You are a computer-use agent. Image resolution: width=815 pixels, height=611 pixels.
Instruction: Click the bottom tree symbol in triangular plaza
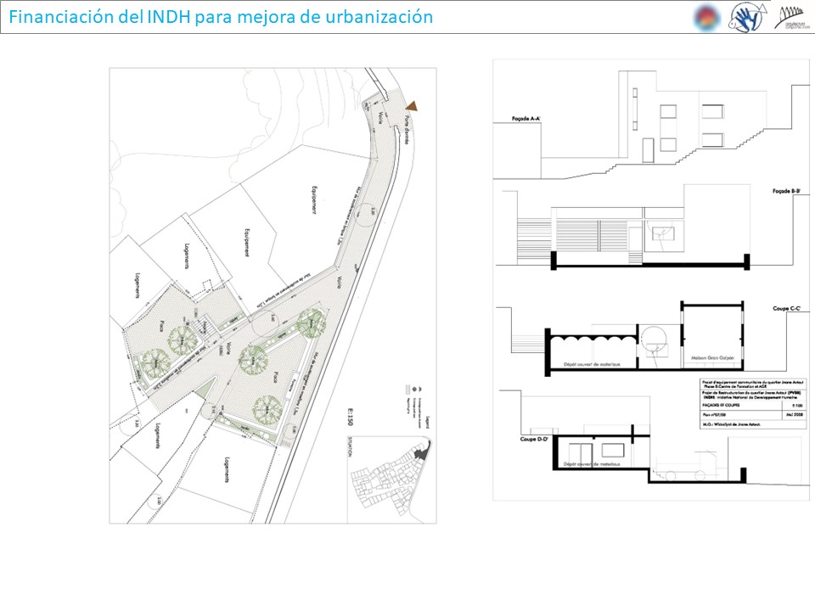[x=265, y=412]
